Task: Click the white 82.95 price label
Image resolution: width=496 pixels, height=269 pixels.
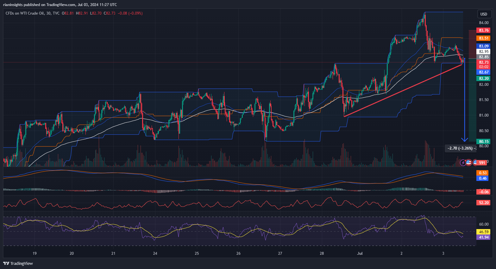Action: [x=484, y=52]
